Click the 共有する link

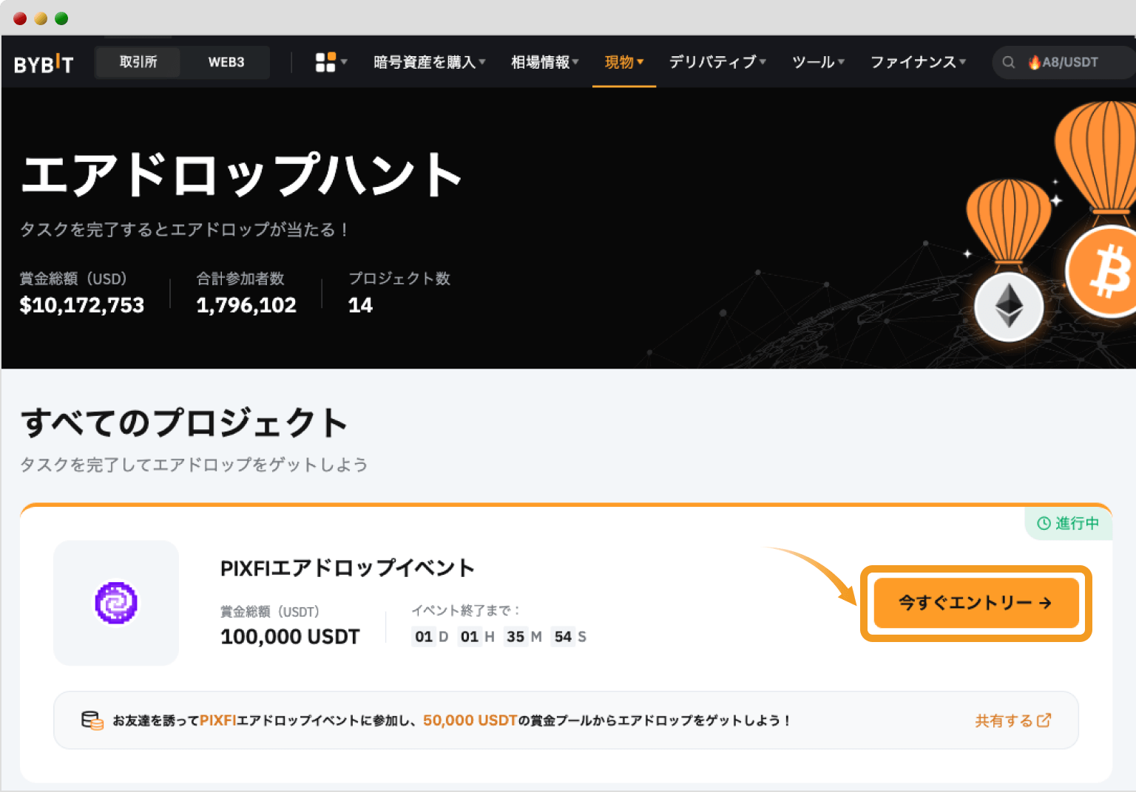[x=1012, y=720]
